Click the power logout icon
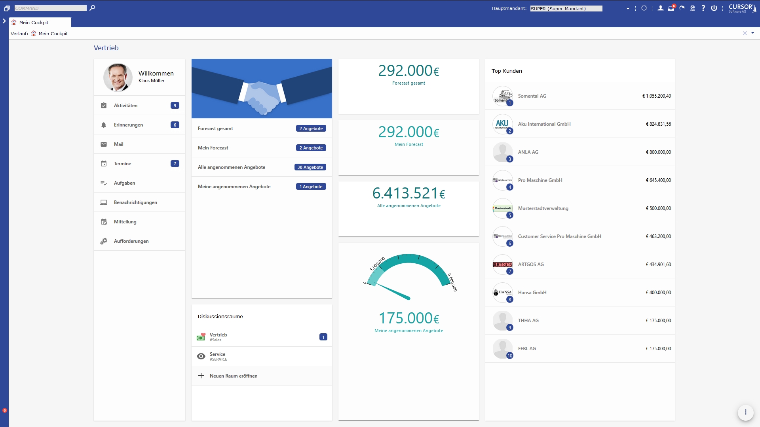 [x=714, y=8]
